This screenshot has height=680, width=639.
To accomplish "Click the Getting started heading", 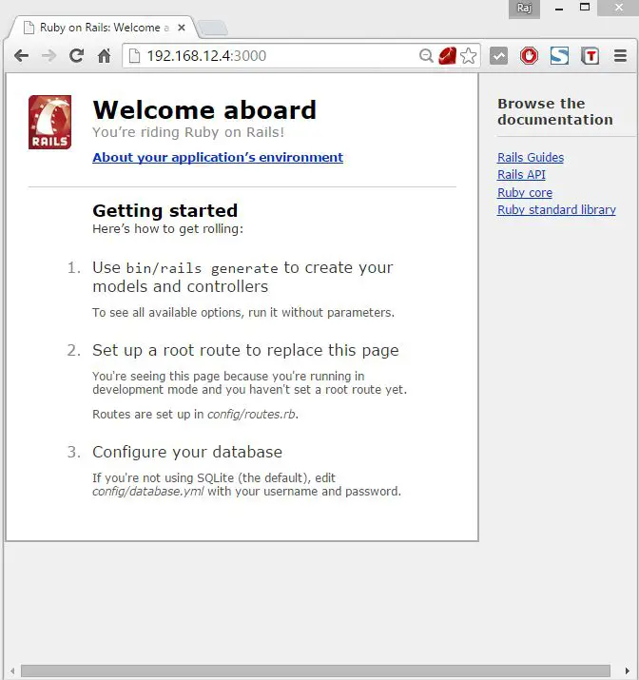I will click(x=165, y=211).
